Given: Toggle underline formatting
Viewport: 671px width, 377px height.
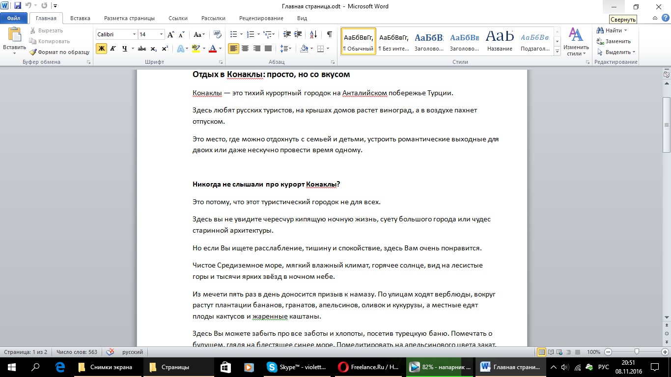Looking at the screenshot, I should 125,49.
